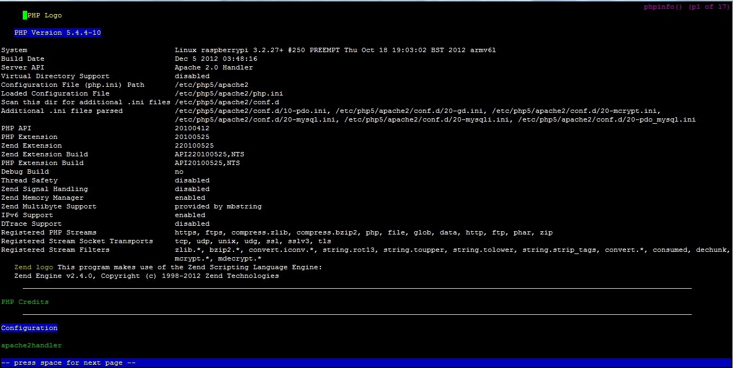
Task: Click the phpinfo() page title indicator
Action: (686, 7)
